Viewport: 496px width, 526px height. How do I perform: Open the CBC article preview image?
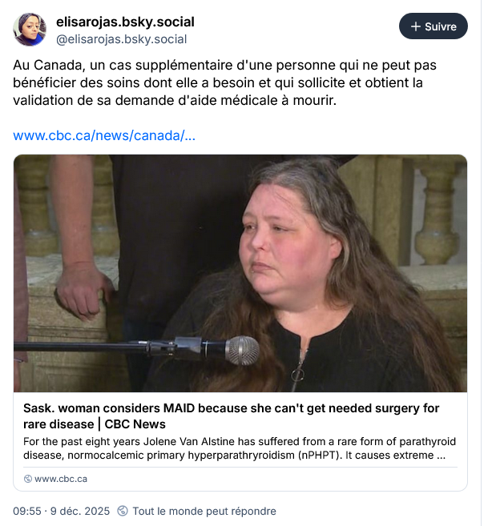[240, 272]
